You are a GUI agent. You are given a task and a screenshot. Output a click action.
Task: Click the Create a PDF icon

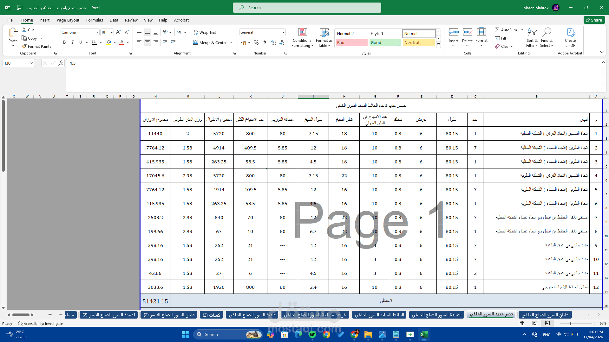point(570,32)
